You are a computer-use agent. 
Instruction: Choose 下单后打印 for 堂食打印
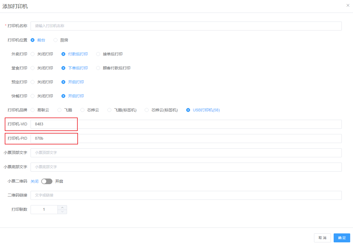coord(75,68)
